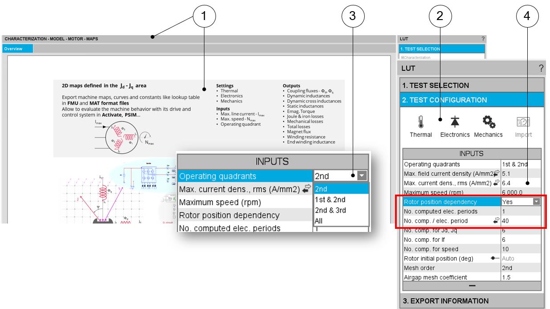Click the large LUT panel help question mark
This screenshot has width=550, height=309.
541,68
